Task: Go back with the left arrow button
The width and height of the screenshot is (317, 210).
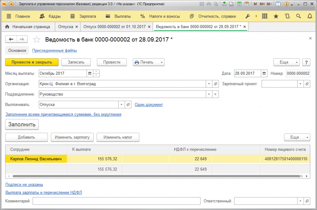Action: click(x=11, y=39)
